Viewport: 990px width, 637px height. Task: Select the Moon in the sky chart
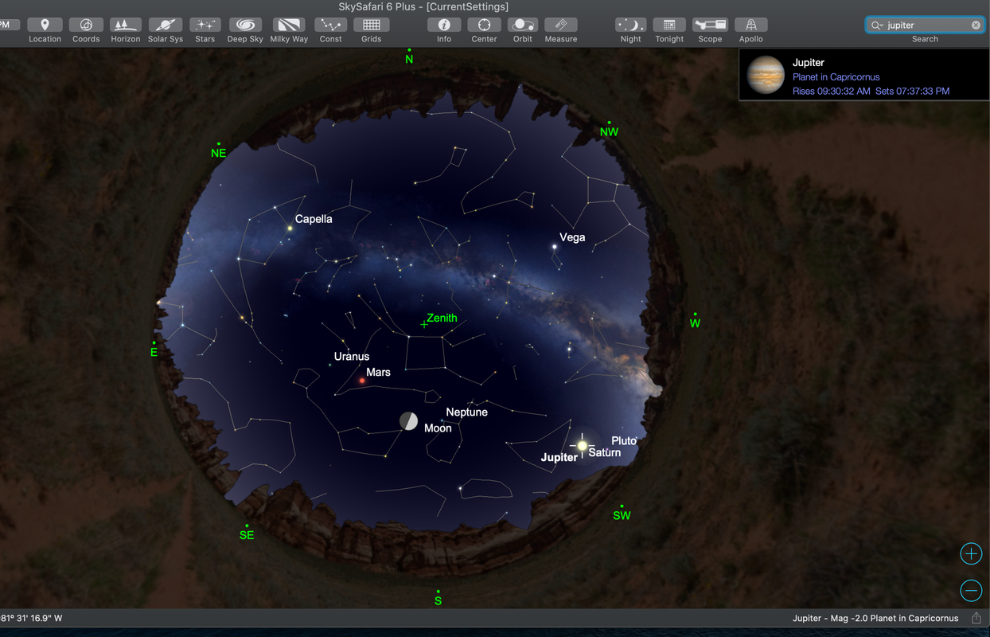pyautogui.click(x=408, y=421)
